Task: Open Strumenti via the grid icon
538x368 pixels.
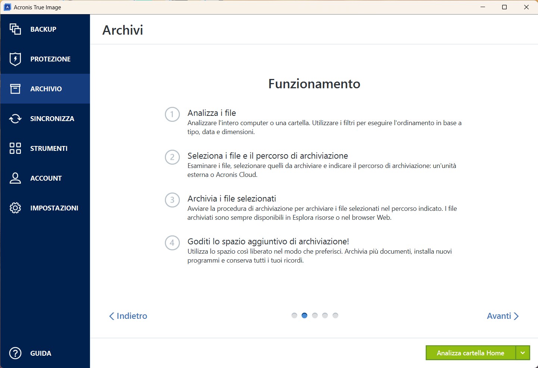Action: 15,148
